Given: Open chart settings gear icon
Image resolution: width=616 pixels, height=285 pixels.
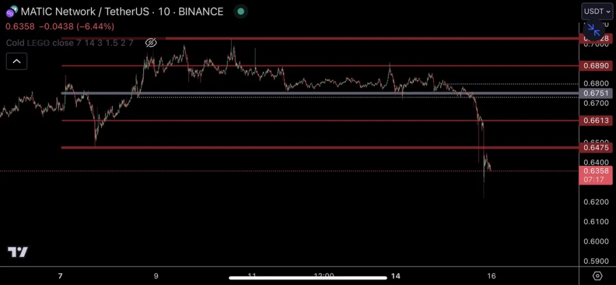Looking at the screenshot, I should click(x=597, y=276).
